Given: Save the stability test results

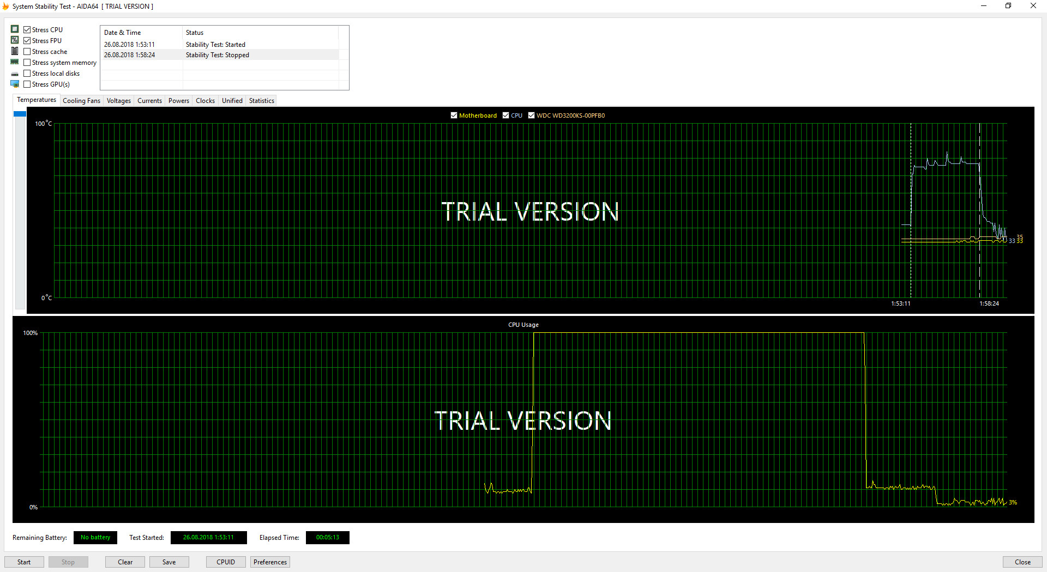Looking at the screenshot, I should [x=169, y=562].
